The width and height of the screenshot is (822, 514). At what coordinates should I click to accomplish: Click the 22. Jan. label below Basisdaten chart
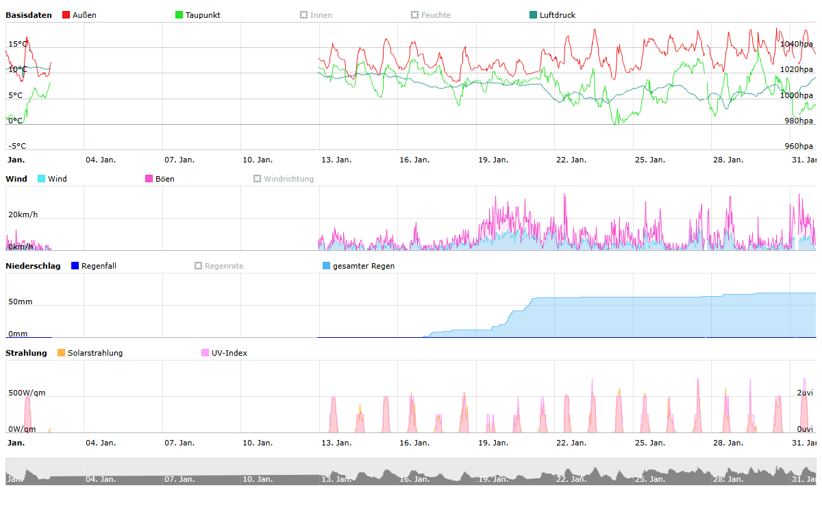[571, 160]
